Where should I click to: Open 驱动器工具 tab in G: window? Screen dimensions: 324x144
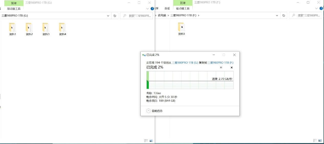(x=14, y=9)
